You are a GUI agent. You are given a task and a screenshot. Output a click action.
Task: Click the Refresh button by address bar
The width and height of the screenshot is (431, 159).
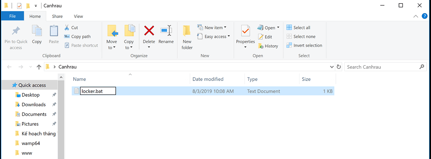339,67
